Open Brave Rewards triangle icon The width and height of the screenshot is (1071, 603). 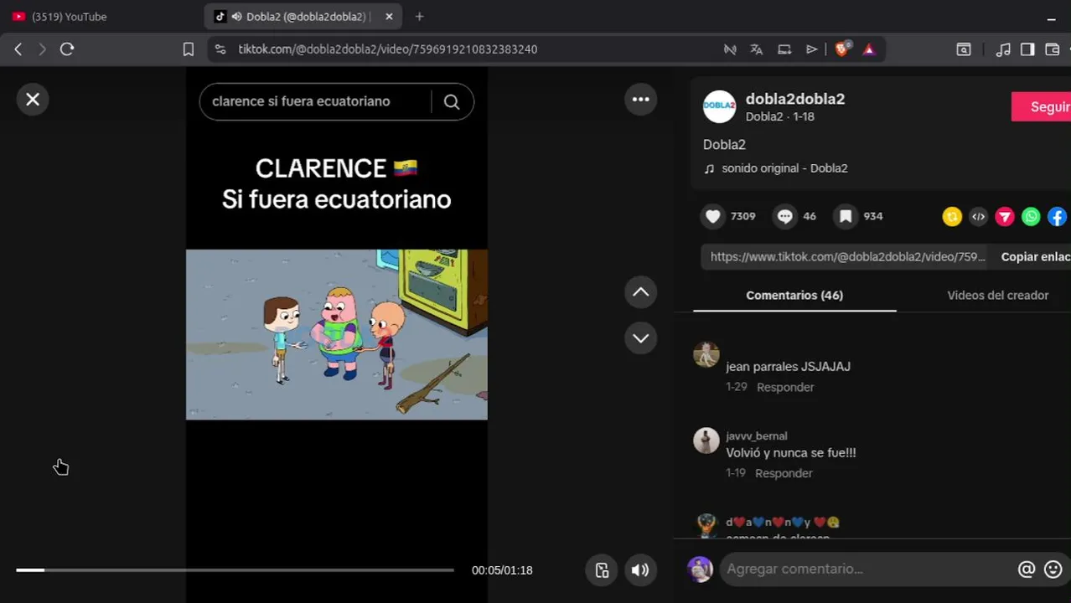point(869,49)
